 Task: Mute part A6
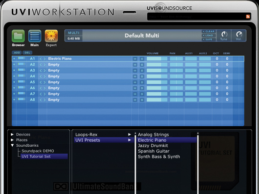[x=135, y=88]
